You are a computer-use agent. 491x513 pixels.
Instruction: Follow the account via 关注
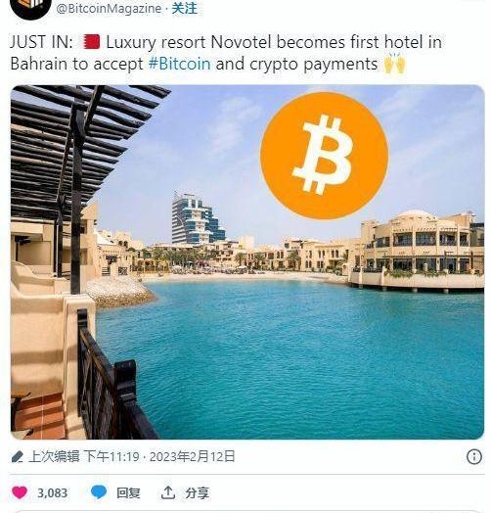pyautogui.click(x=185, y=8)
